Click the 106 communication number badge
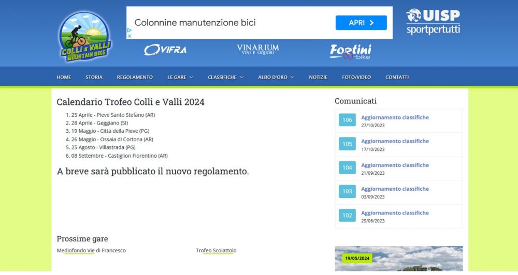 [x=347, y=120]
